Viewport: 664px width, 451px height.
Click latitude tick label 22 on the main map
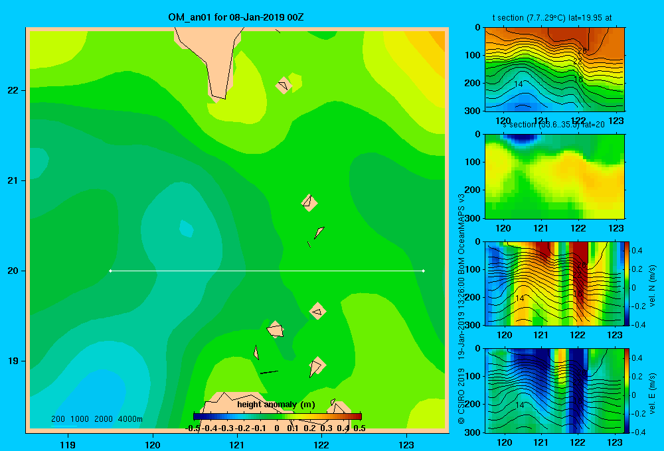pyautogui.click(x=13, y=90)
